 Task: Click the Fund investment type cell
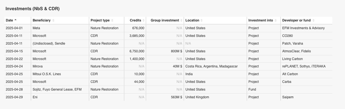coord(263,89)
